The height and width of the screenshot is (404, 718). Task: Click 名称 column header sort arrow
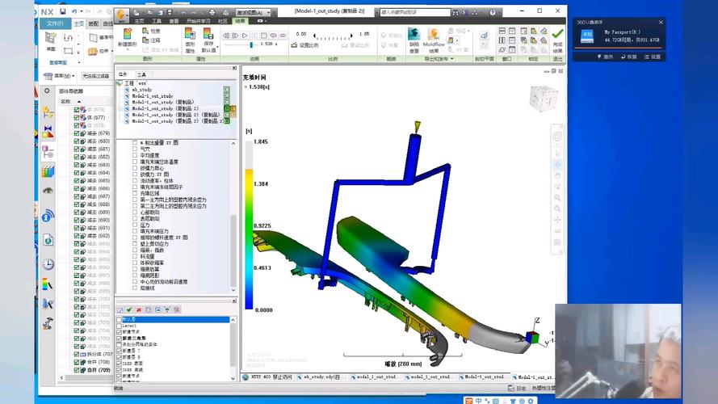pyautogui.click(x=79, y=101)
